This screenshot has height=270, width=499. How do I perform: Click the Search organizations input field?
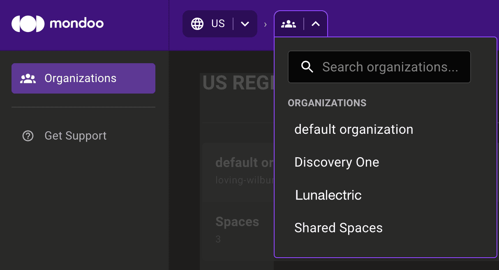point(390,66)
